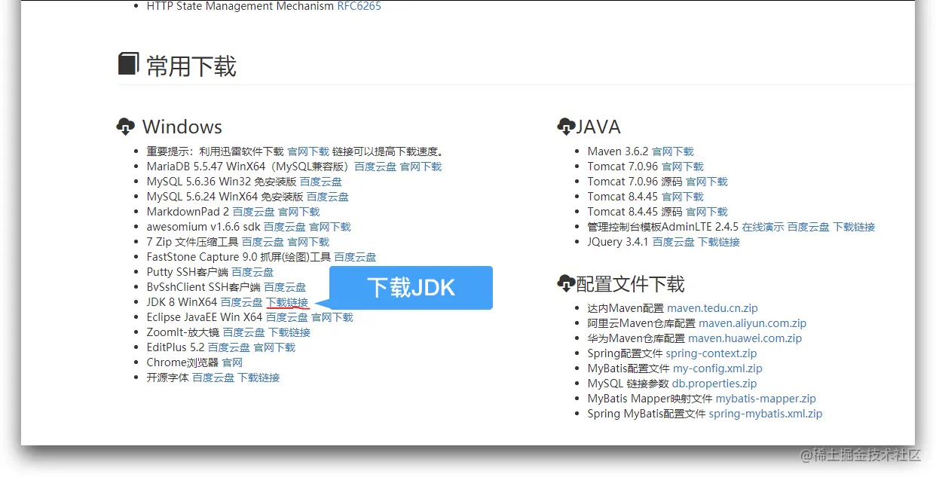
Task: Open MariaDB 5.5.47 官网下载 link
Action: pyautogui.click(x=421, y=167)
